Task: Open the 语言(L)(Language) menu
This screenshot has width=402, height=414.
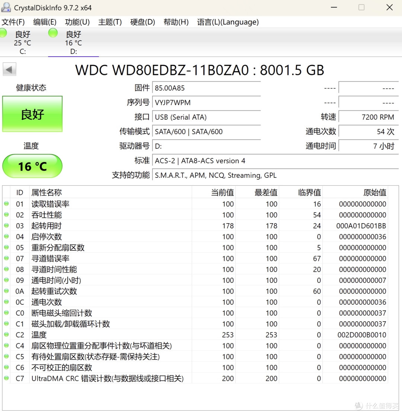Action: click(228, 22)
